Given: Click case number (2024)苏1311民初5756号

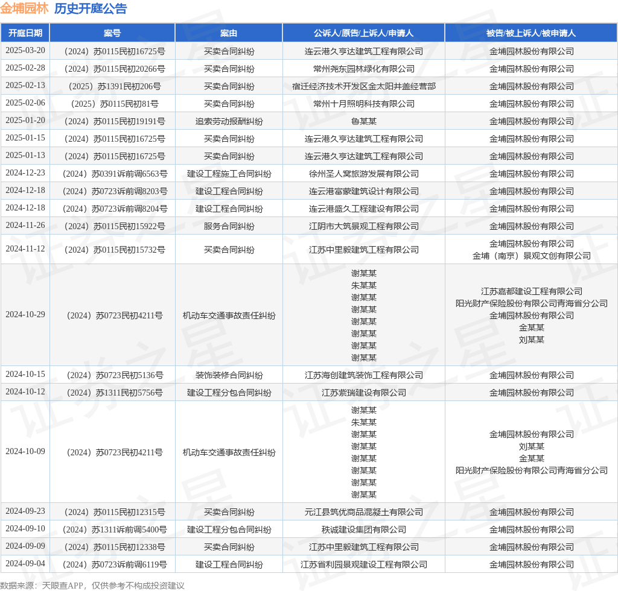Looking at the screenshot, I should pos(115,393).
